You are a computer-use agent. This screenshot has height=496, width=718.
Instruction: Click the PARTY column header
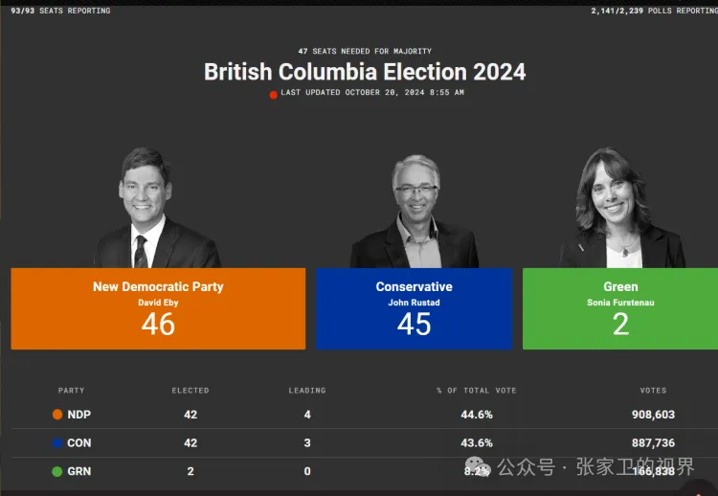(71, 391)
